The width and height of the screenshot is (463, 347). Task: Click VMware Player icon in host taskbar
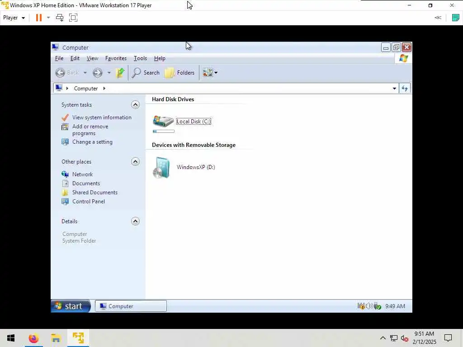point(78,338)
